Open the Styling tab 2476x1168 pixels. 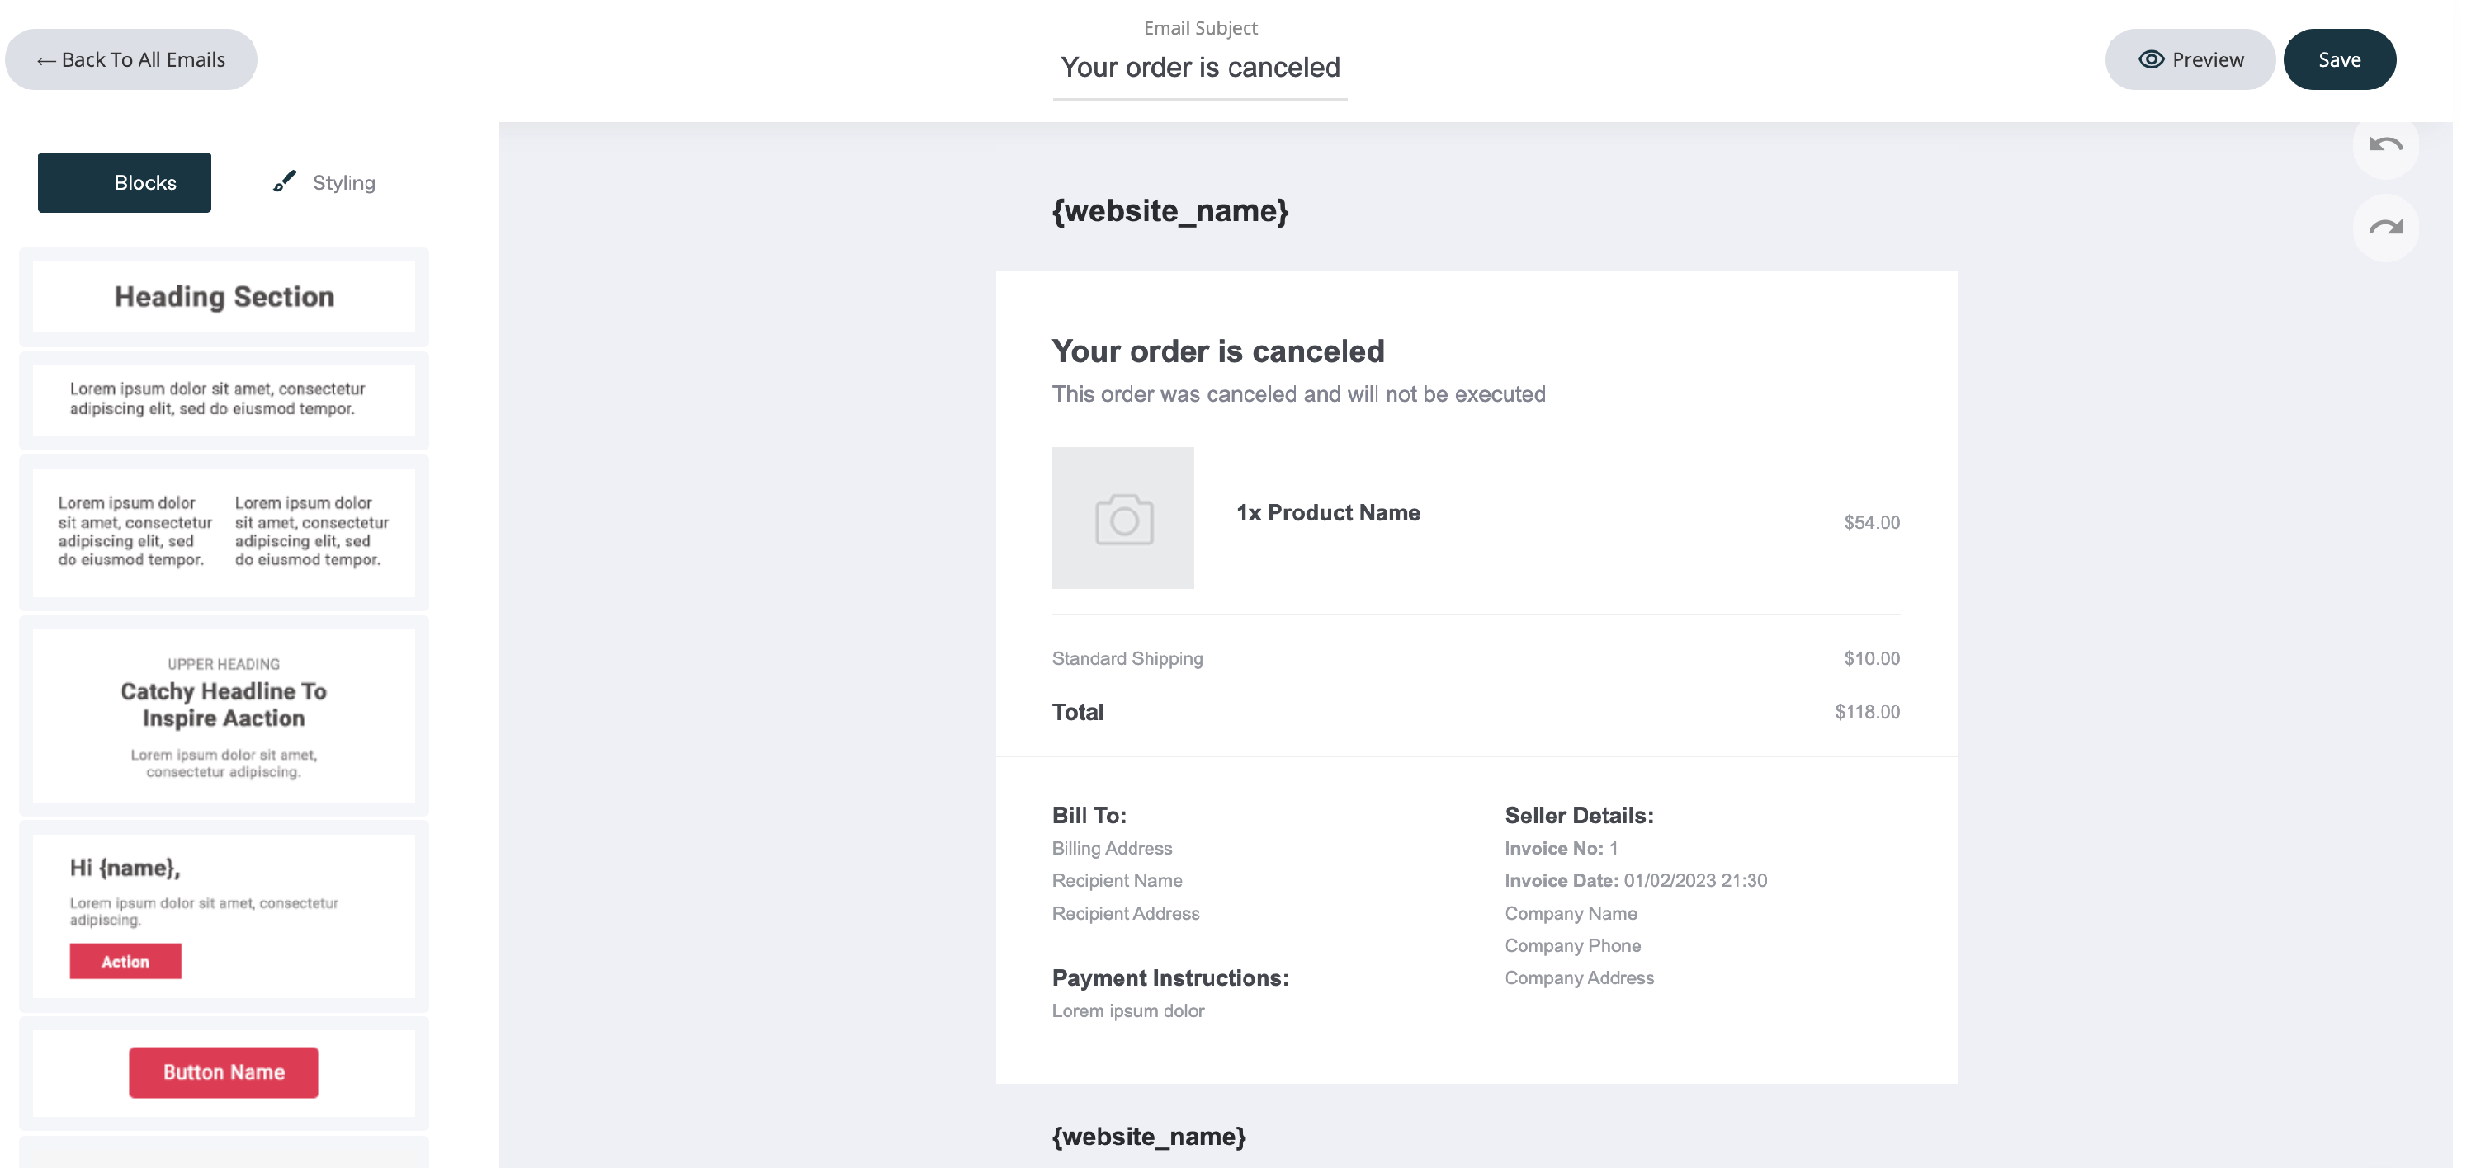tap(325, 182)
